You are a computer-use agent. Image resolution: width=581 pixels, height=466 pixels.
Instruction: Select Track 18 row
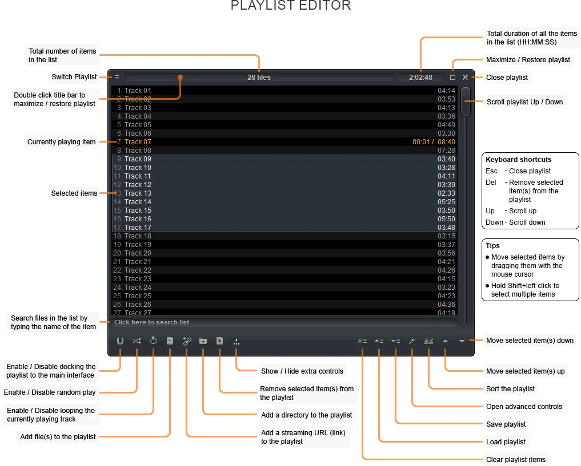(x=284, y=236)
